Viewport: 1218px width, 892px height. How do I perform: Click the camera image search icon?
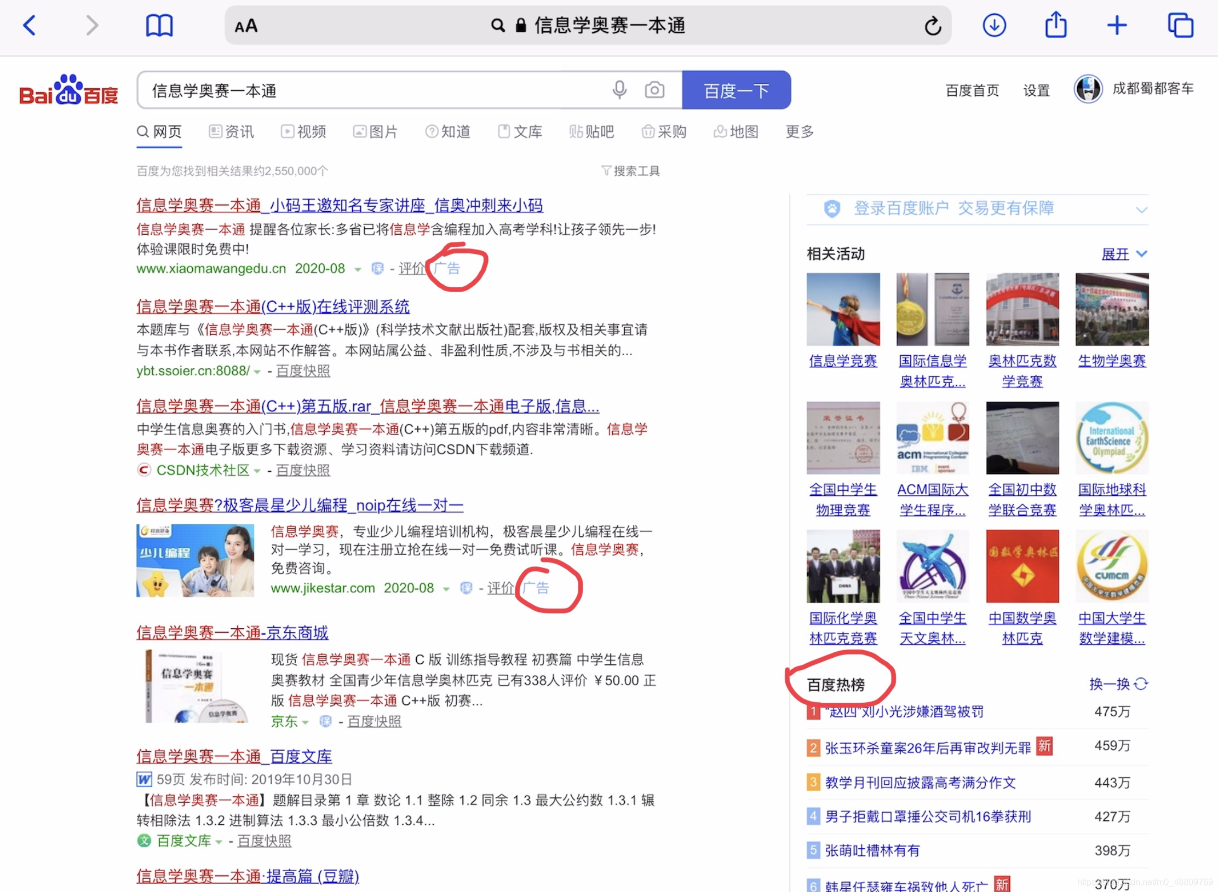pyautogui.click(x=654, y=90)
